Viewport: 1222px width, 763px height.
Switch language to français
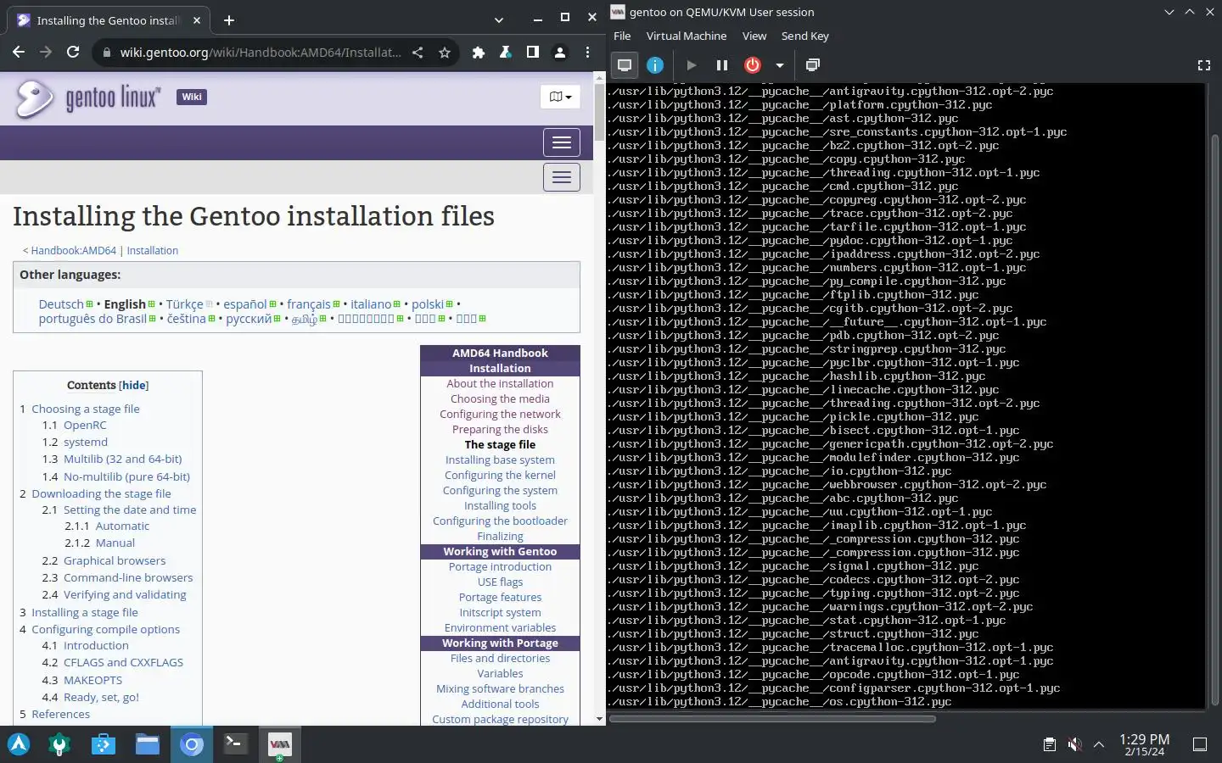pyautogui.click(x=309, y=304)
